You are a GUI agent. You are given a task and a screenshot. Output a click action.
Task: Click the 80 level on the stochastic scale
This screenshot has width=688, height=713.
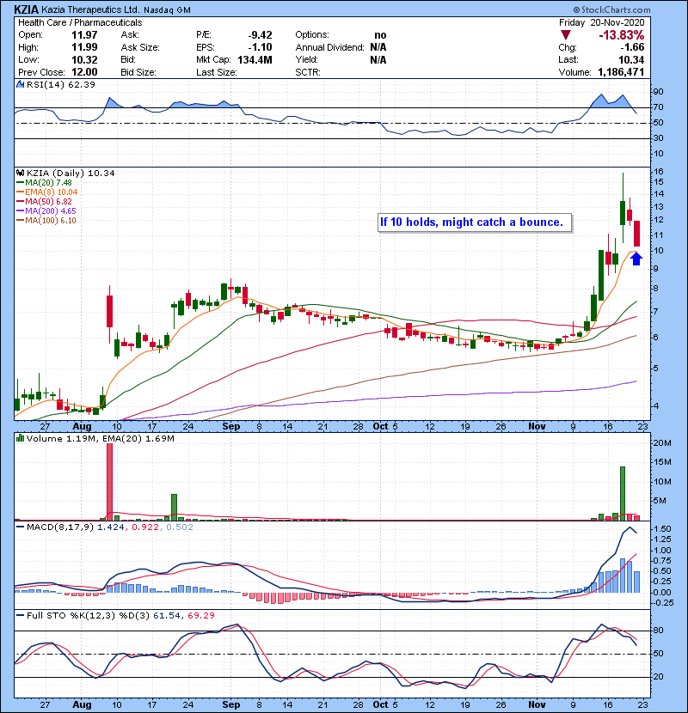(x=658, y=631)
